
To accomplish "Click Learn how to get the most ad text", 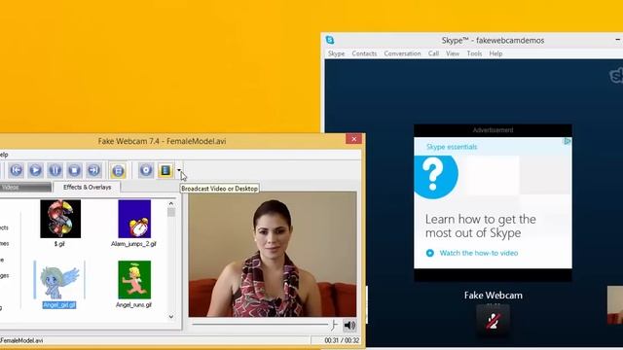I will click(480, 226).
